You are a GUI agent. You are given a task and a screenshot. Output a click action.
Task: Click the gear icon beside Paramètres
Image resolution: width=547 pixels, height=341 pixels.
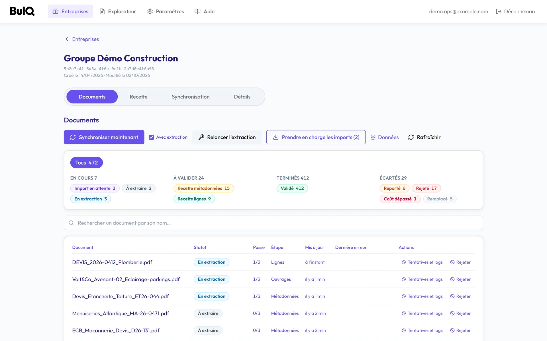point(150,11)
